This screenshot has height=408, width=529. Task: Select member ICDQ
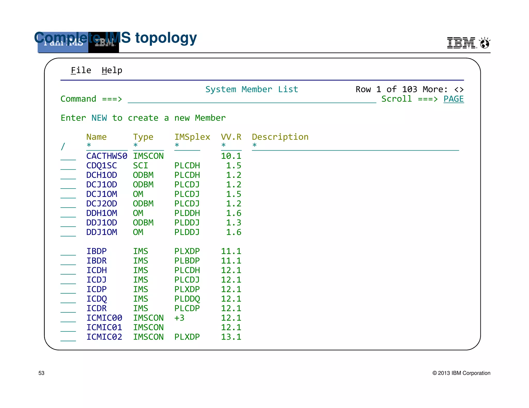pyautogui.click(x=96, y=299)
